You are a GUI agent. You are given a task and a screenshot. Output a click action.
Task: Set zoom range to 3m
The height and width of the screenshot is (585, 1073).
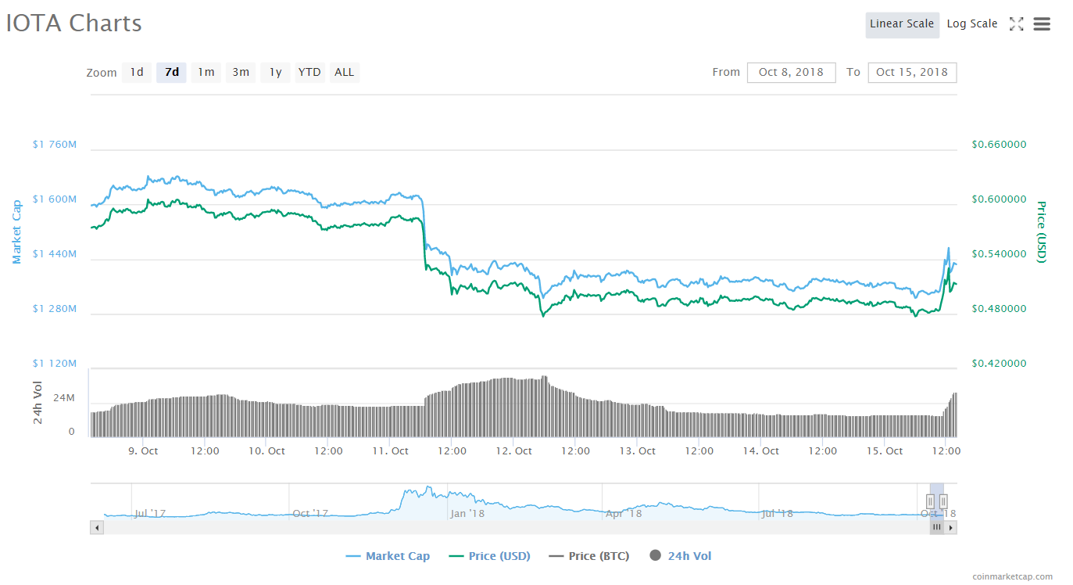[x=240, y=72]
